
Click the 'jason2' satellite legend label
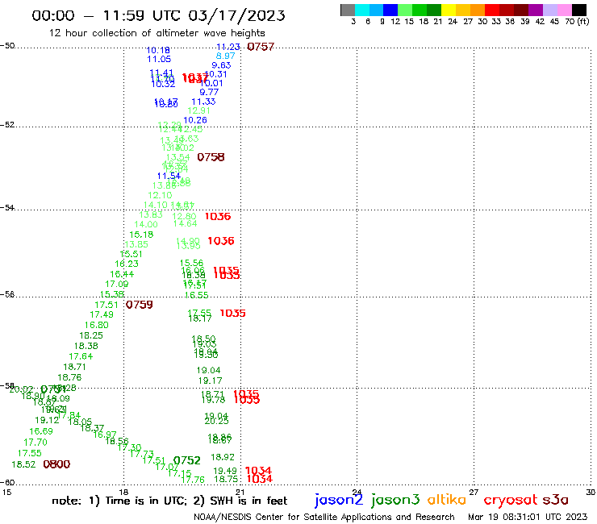[339, 500]
